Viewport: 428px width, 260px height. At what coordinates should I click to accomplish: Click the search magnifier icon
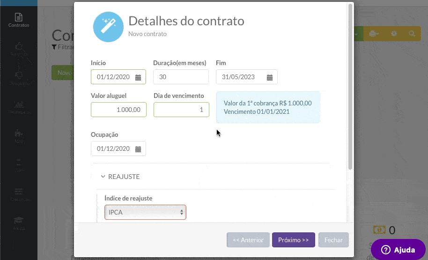(412, 34)
